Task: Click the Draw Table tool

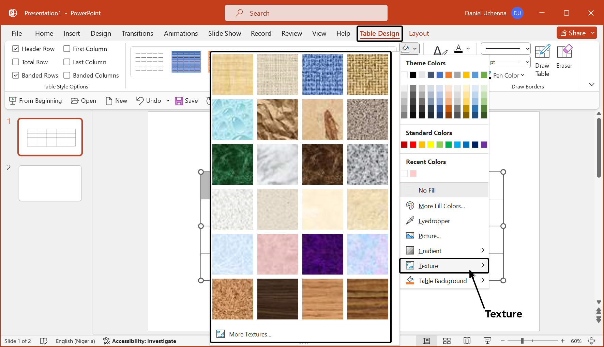Action: pos(542,61)
